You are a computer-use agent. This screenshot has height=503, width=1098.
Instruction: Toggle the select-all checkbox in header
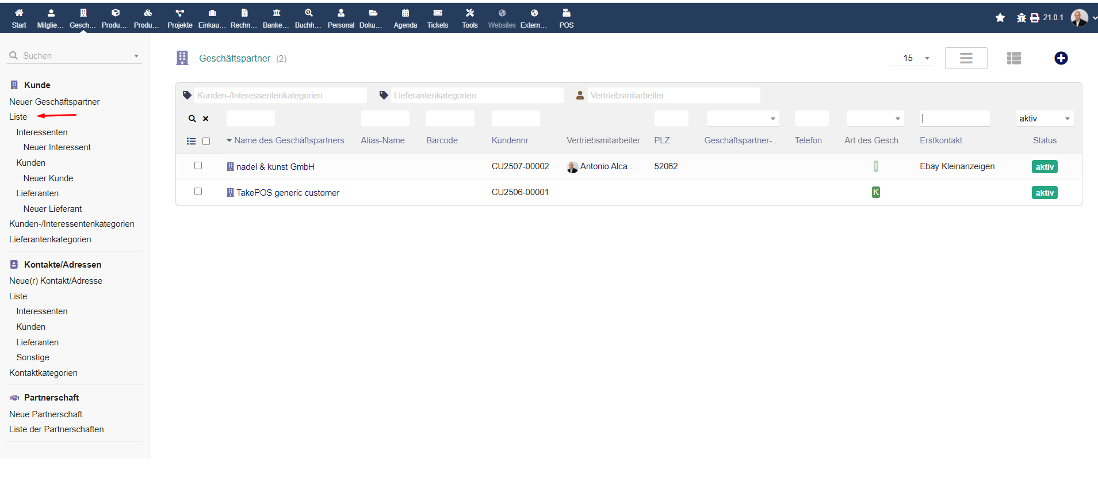206,142
